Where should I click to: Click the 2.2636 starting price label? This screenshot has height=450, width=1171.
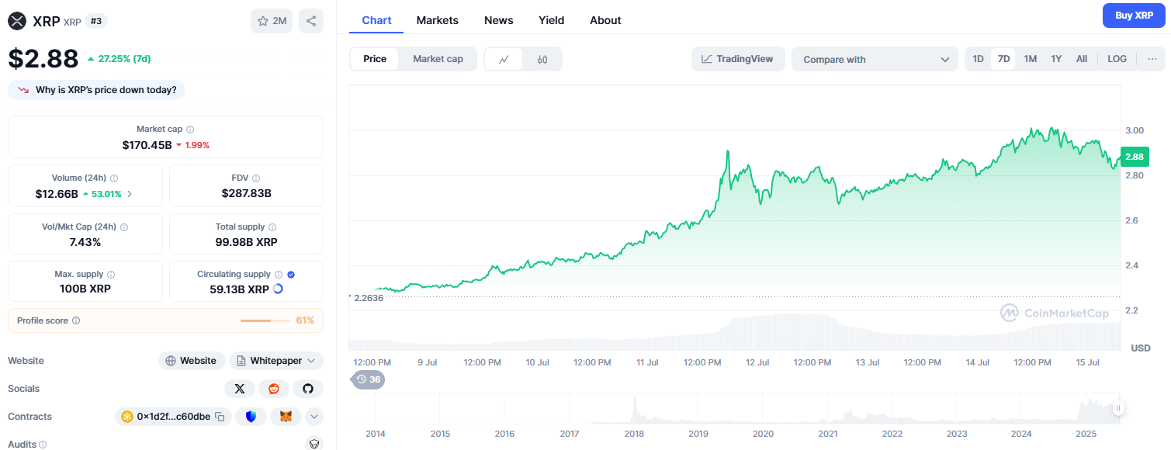369,297
